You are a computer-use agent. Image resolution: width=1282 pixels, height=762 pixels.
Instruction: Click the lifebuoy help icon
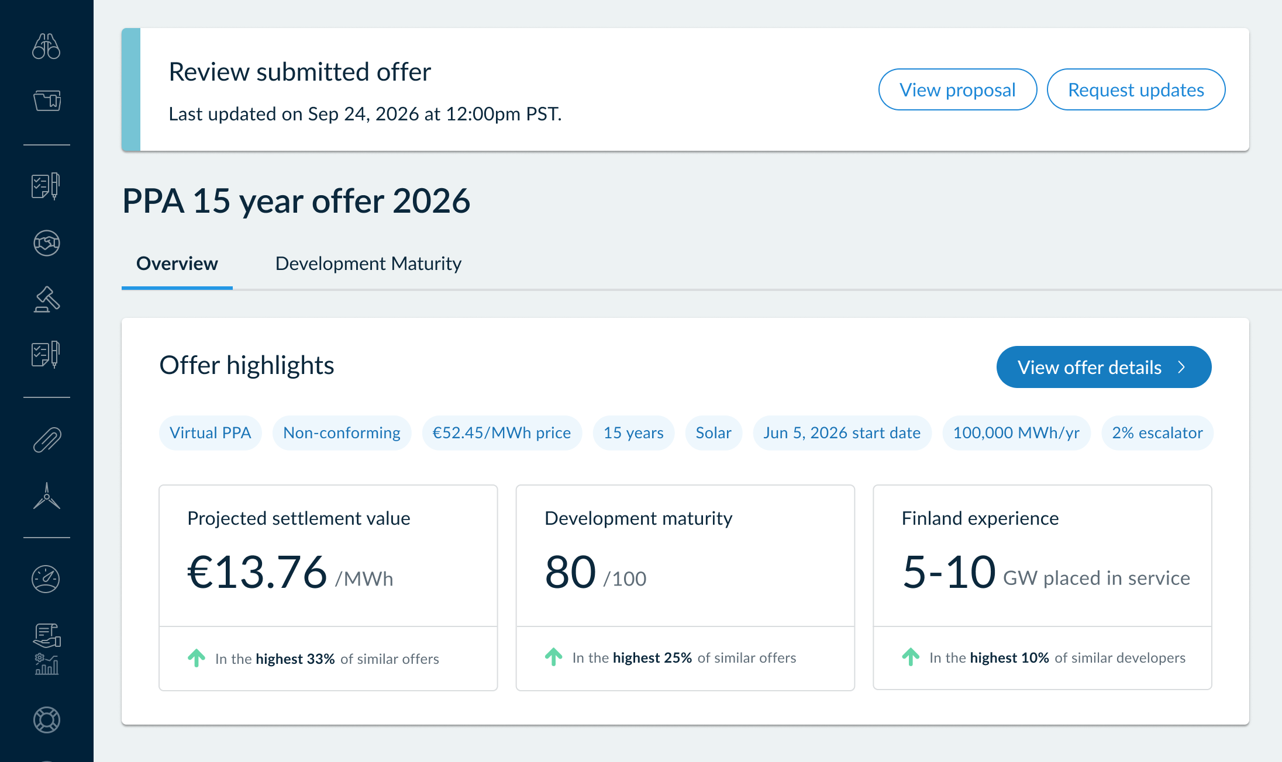pos(47,720)
